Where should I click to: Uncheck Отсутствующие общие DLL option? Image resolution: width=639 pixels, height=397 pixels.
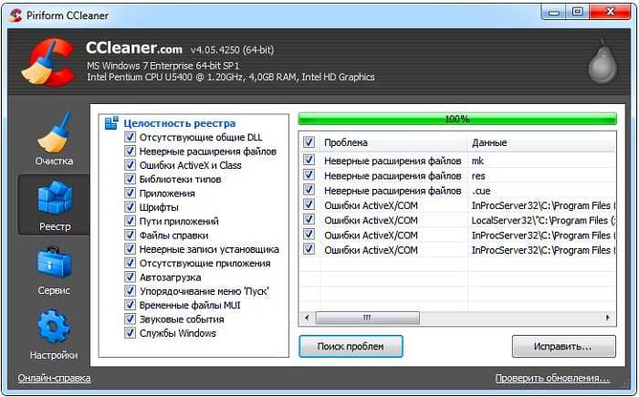coord(130,137)
